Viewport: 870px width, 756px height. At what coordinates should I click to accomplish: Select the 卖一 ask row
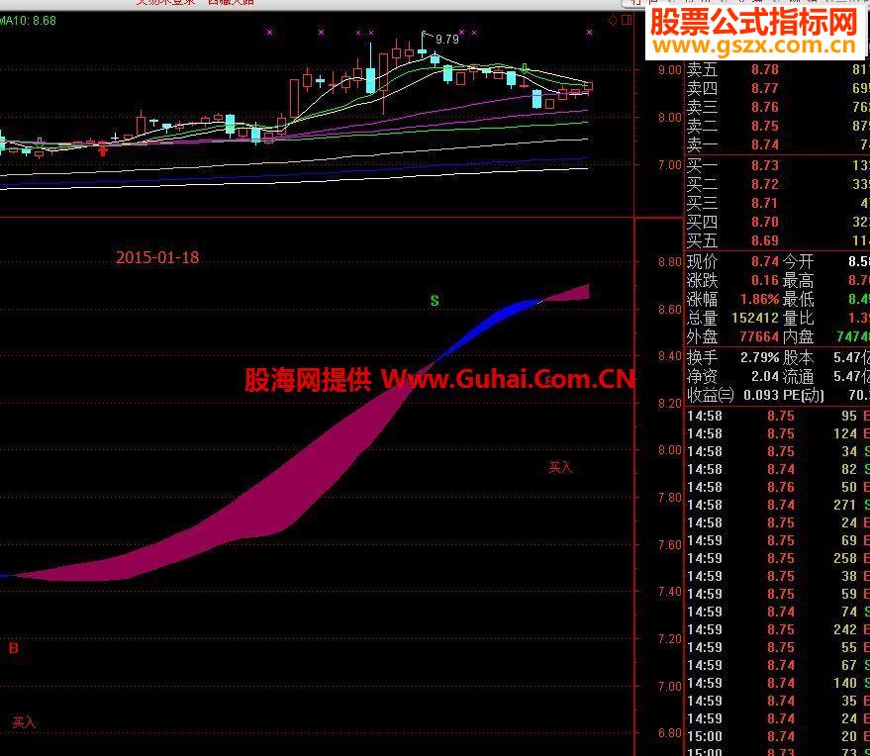(777, 144)
